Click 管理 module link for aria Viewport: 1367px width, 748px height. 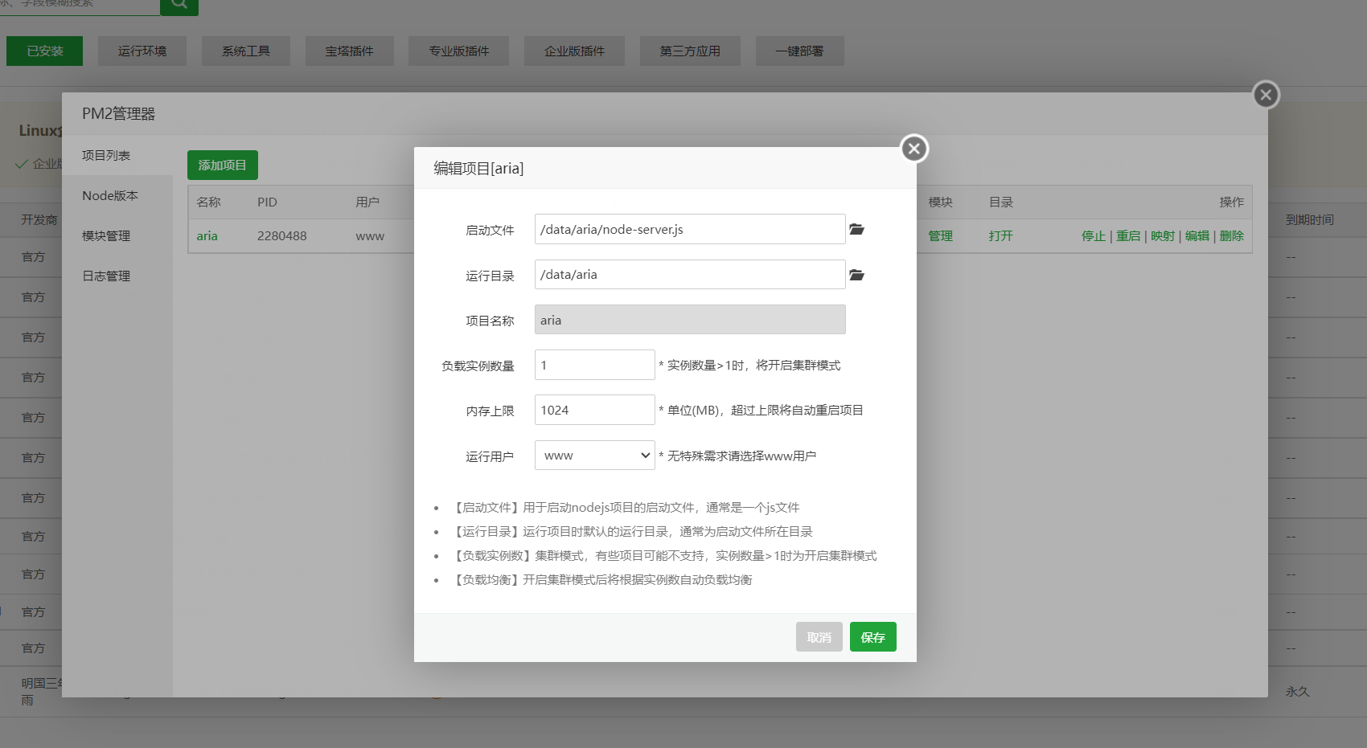pos(941,236)
